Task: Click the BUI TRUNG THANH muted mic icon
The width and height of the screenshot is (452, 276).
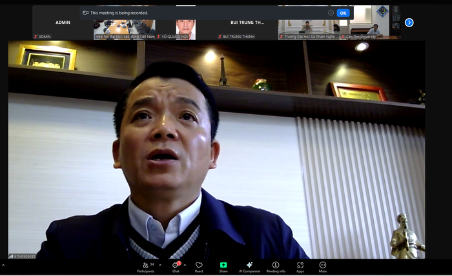Action: pos(220,37)
